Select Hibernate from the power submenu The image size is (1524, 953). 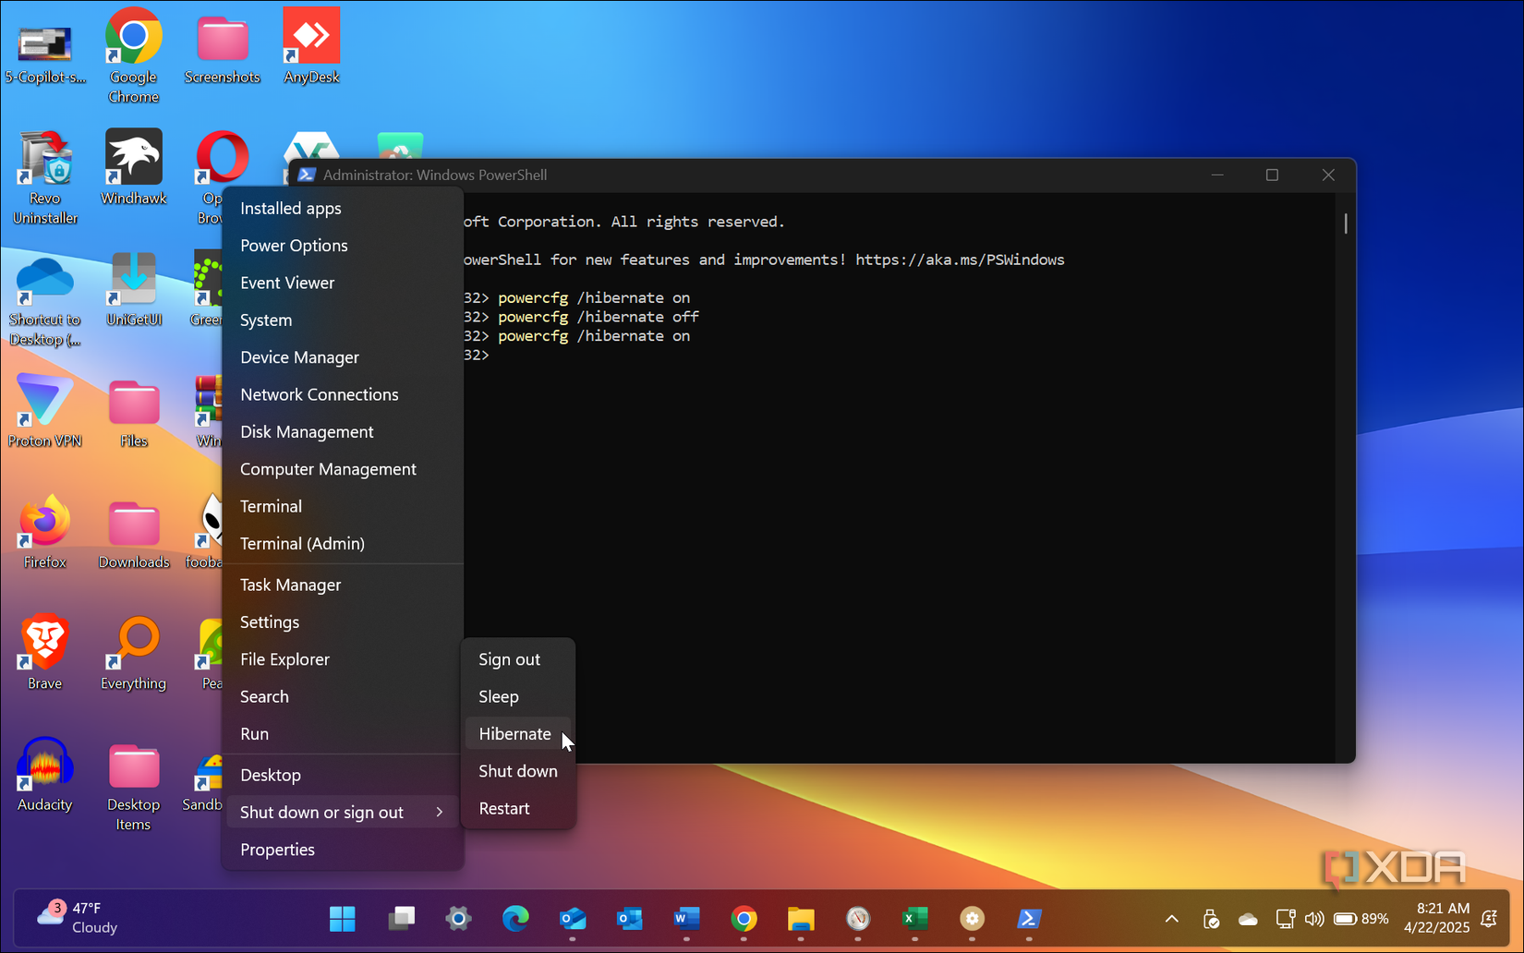515,733
